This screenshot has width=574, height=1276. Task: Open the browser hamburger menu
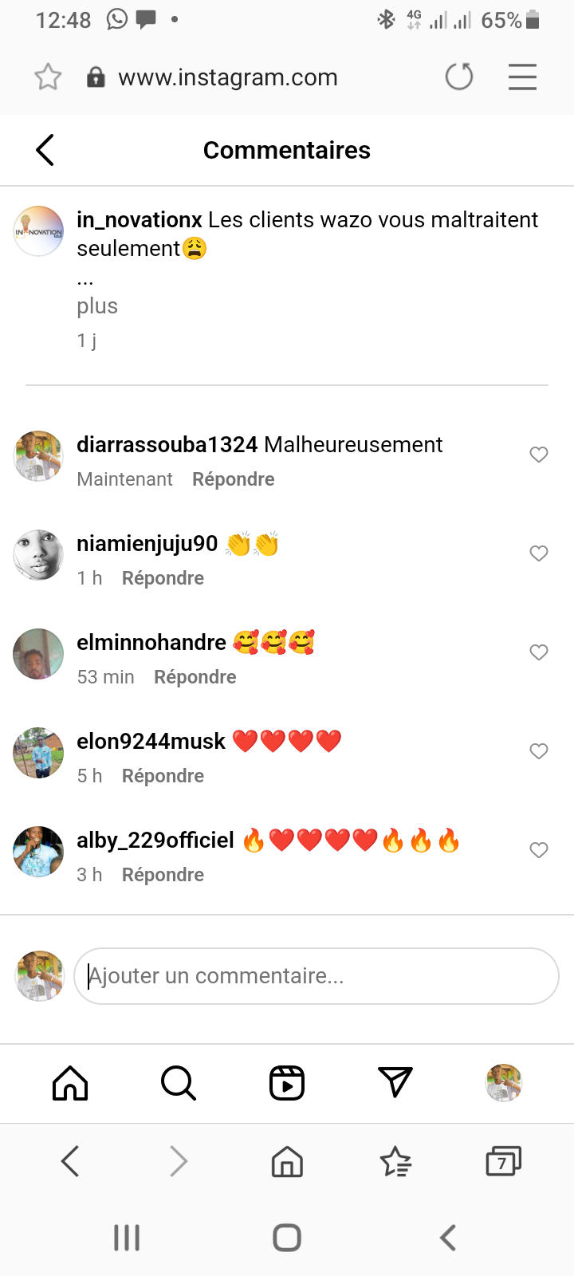tap(522, 77)
